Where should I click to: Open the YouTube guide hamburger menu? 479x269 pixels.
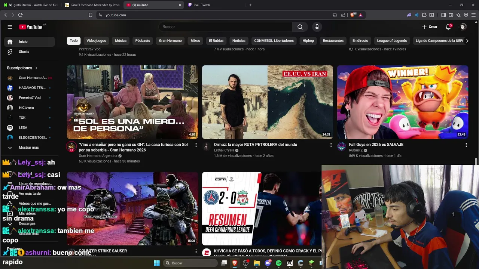click(10, 27)
